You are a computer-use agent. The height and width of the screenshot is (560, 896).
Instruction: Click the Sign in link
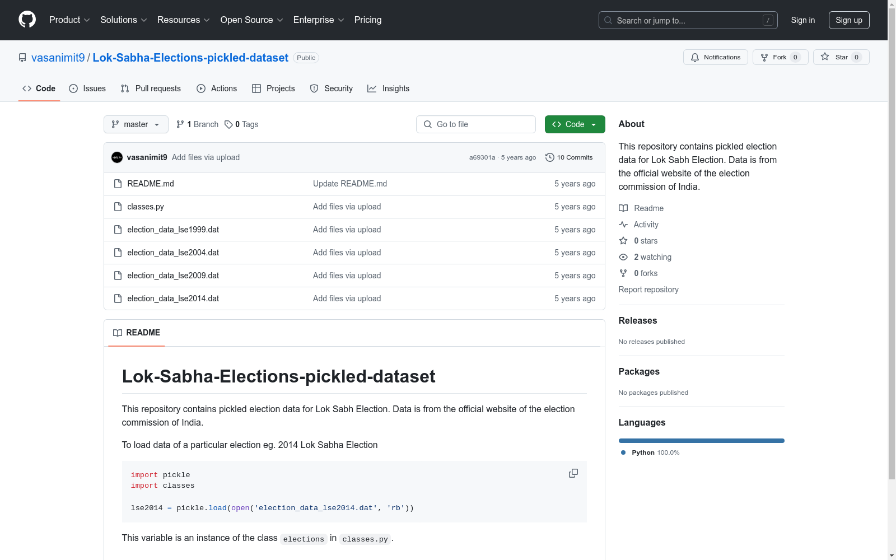[x=803, y=20]
